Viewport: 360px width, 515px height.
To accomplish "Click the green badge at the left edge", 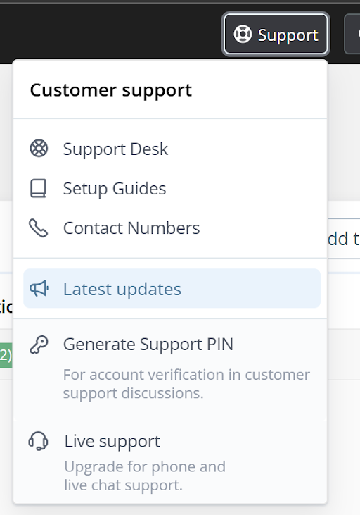I will click(x=6, y=355).
